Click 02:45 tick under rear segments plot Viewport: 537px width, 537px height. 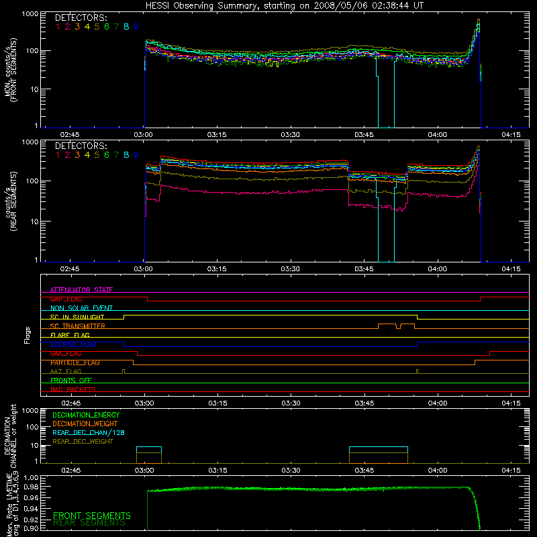point(70,269)
